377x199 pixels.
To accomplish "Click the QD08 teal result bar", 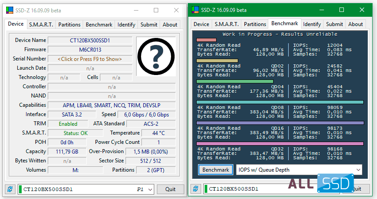I will [280, 102].
